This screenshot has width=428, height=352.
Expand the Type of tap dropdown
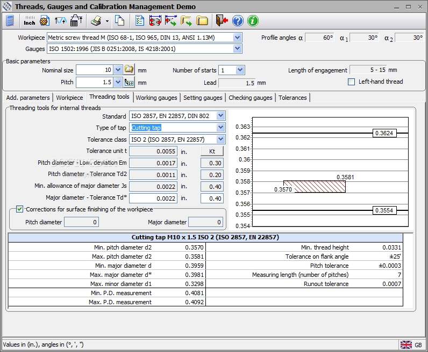[x=220, y=128]
